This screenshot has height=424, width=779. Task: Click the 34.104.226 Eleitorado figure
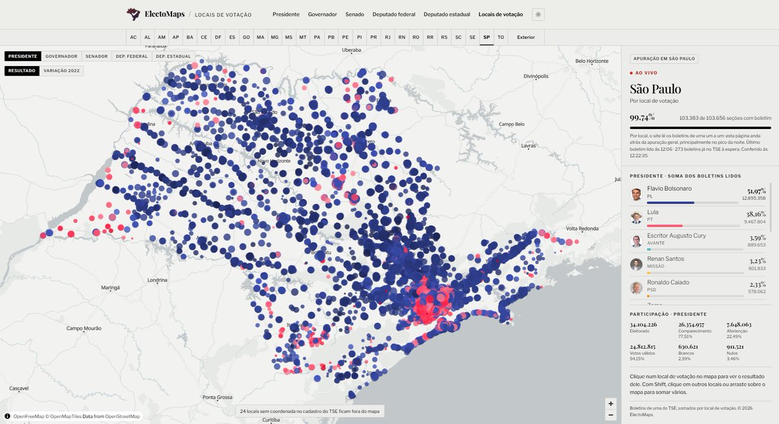coord(643,324)
